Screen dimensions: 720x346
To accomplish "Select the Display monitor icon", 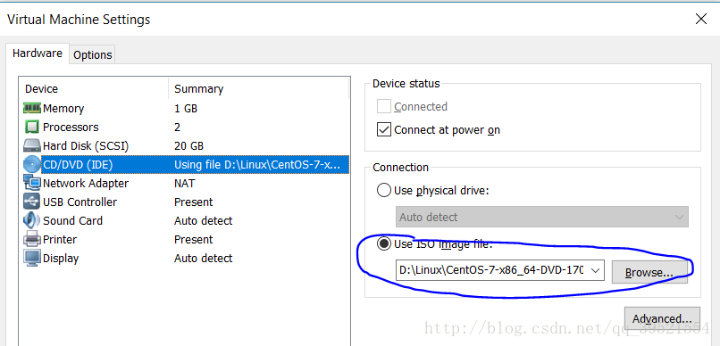I will pyautogui.click(x=31, y=259).
